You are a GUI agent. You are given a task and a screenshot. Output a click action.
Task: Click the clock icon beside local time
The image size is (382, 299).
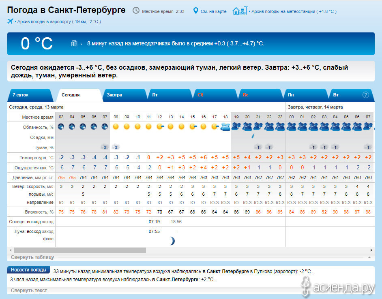tap(136, 11)
